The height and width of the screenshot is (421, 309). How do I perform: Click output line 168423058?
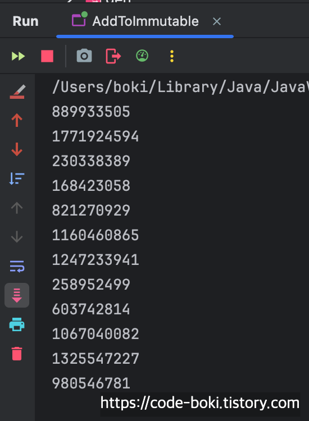coord(91,186)
